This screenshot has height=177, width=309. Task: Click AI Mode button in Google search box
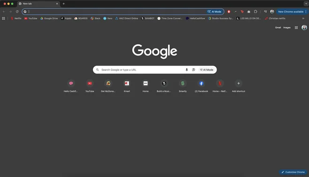click(x=207, y=70)
